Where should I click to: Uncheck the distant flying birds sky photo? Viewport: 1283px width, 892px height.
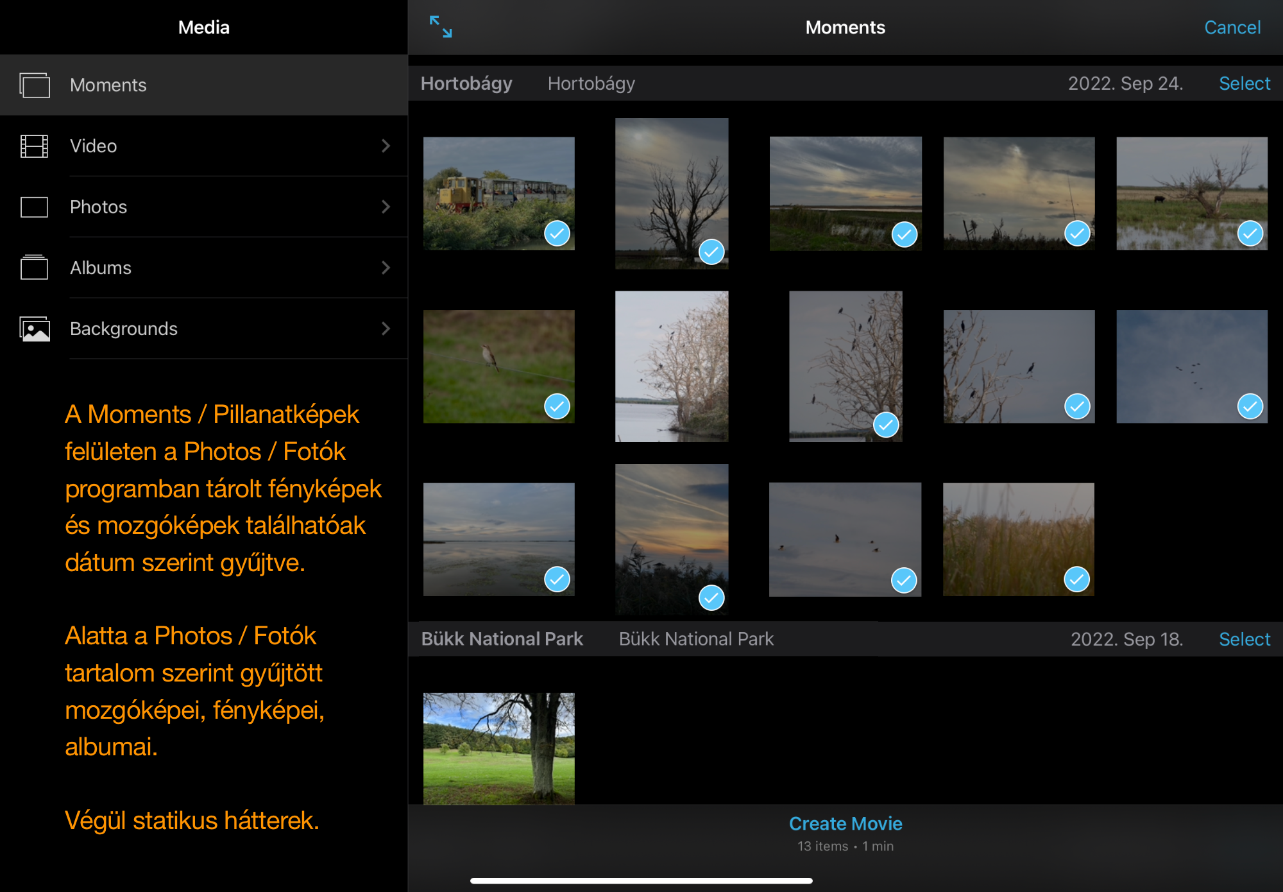(x=1250, y=406)
